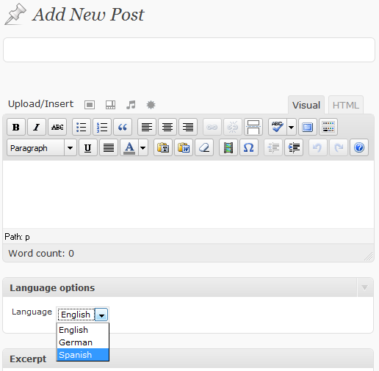
Task: Apply italic formatting with the I button
Action: pos(37,127)
